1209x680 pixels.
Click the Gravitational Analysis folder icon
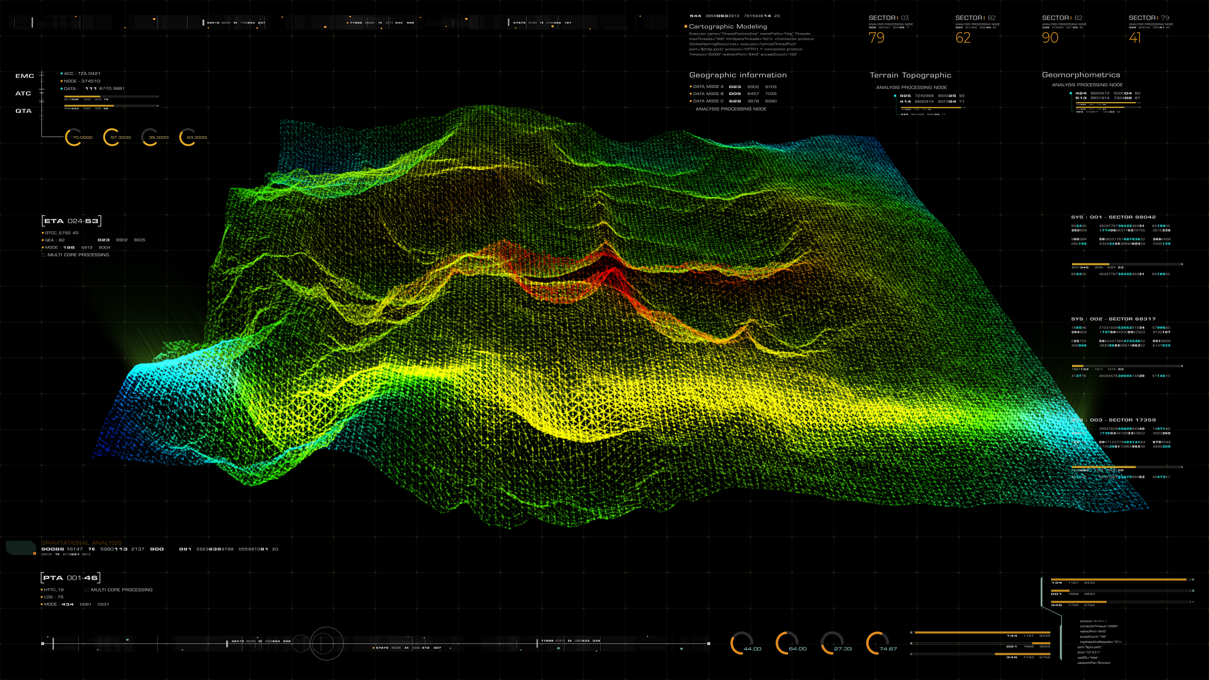pyautogui.click(x=21, y=547)
